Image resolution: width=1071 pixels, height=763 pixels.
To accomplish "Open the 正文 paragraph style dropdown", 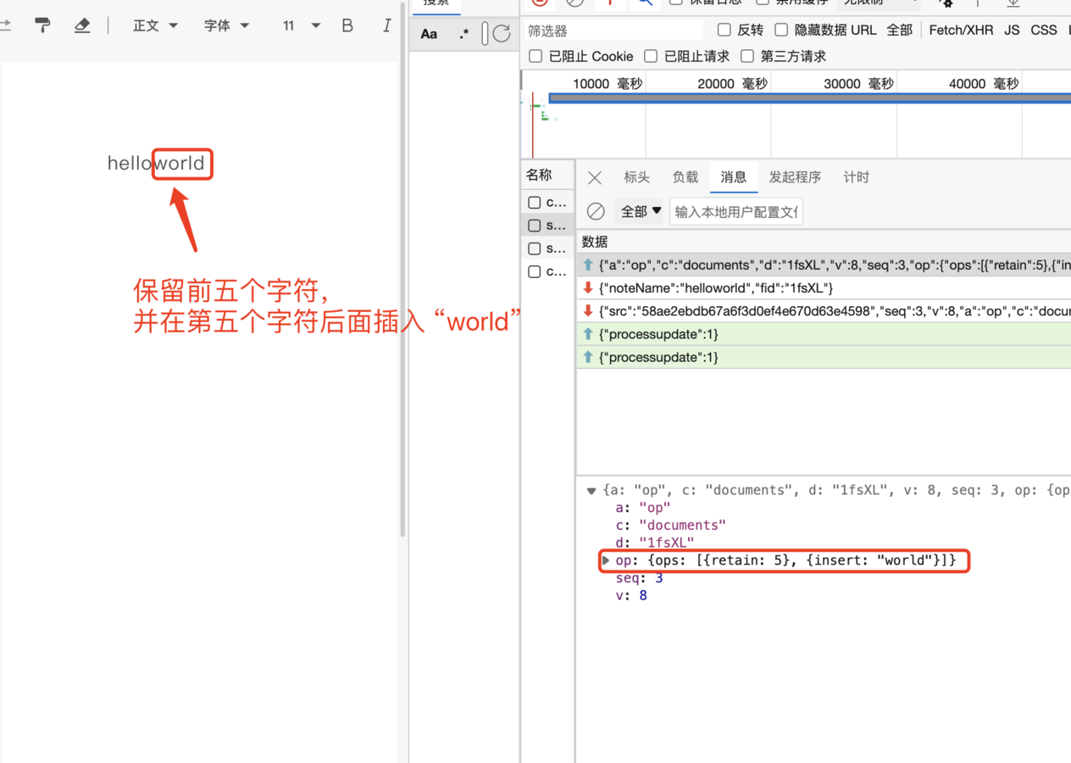I will pos(155,25).
